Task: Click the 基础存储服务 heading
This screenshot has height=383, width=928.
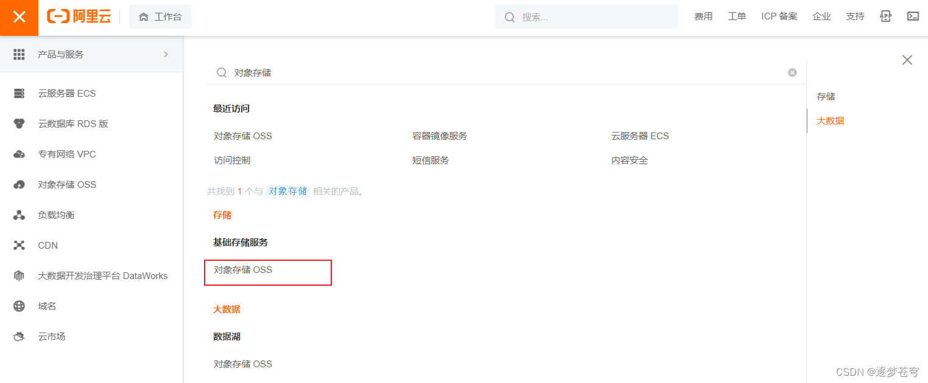Action: tap(241, 243)
